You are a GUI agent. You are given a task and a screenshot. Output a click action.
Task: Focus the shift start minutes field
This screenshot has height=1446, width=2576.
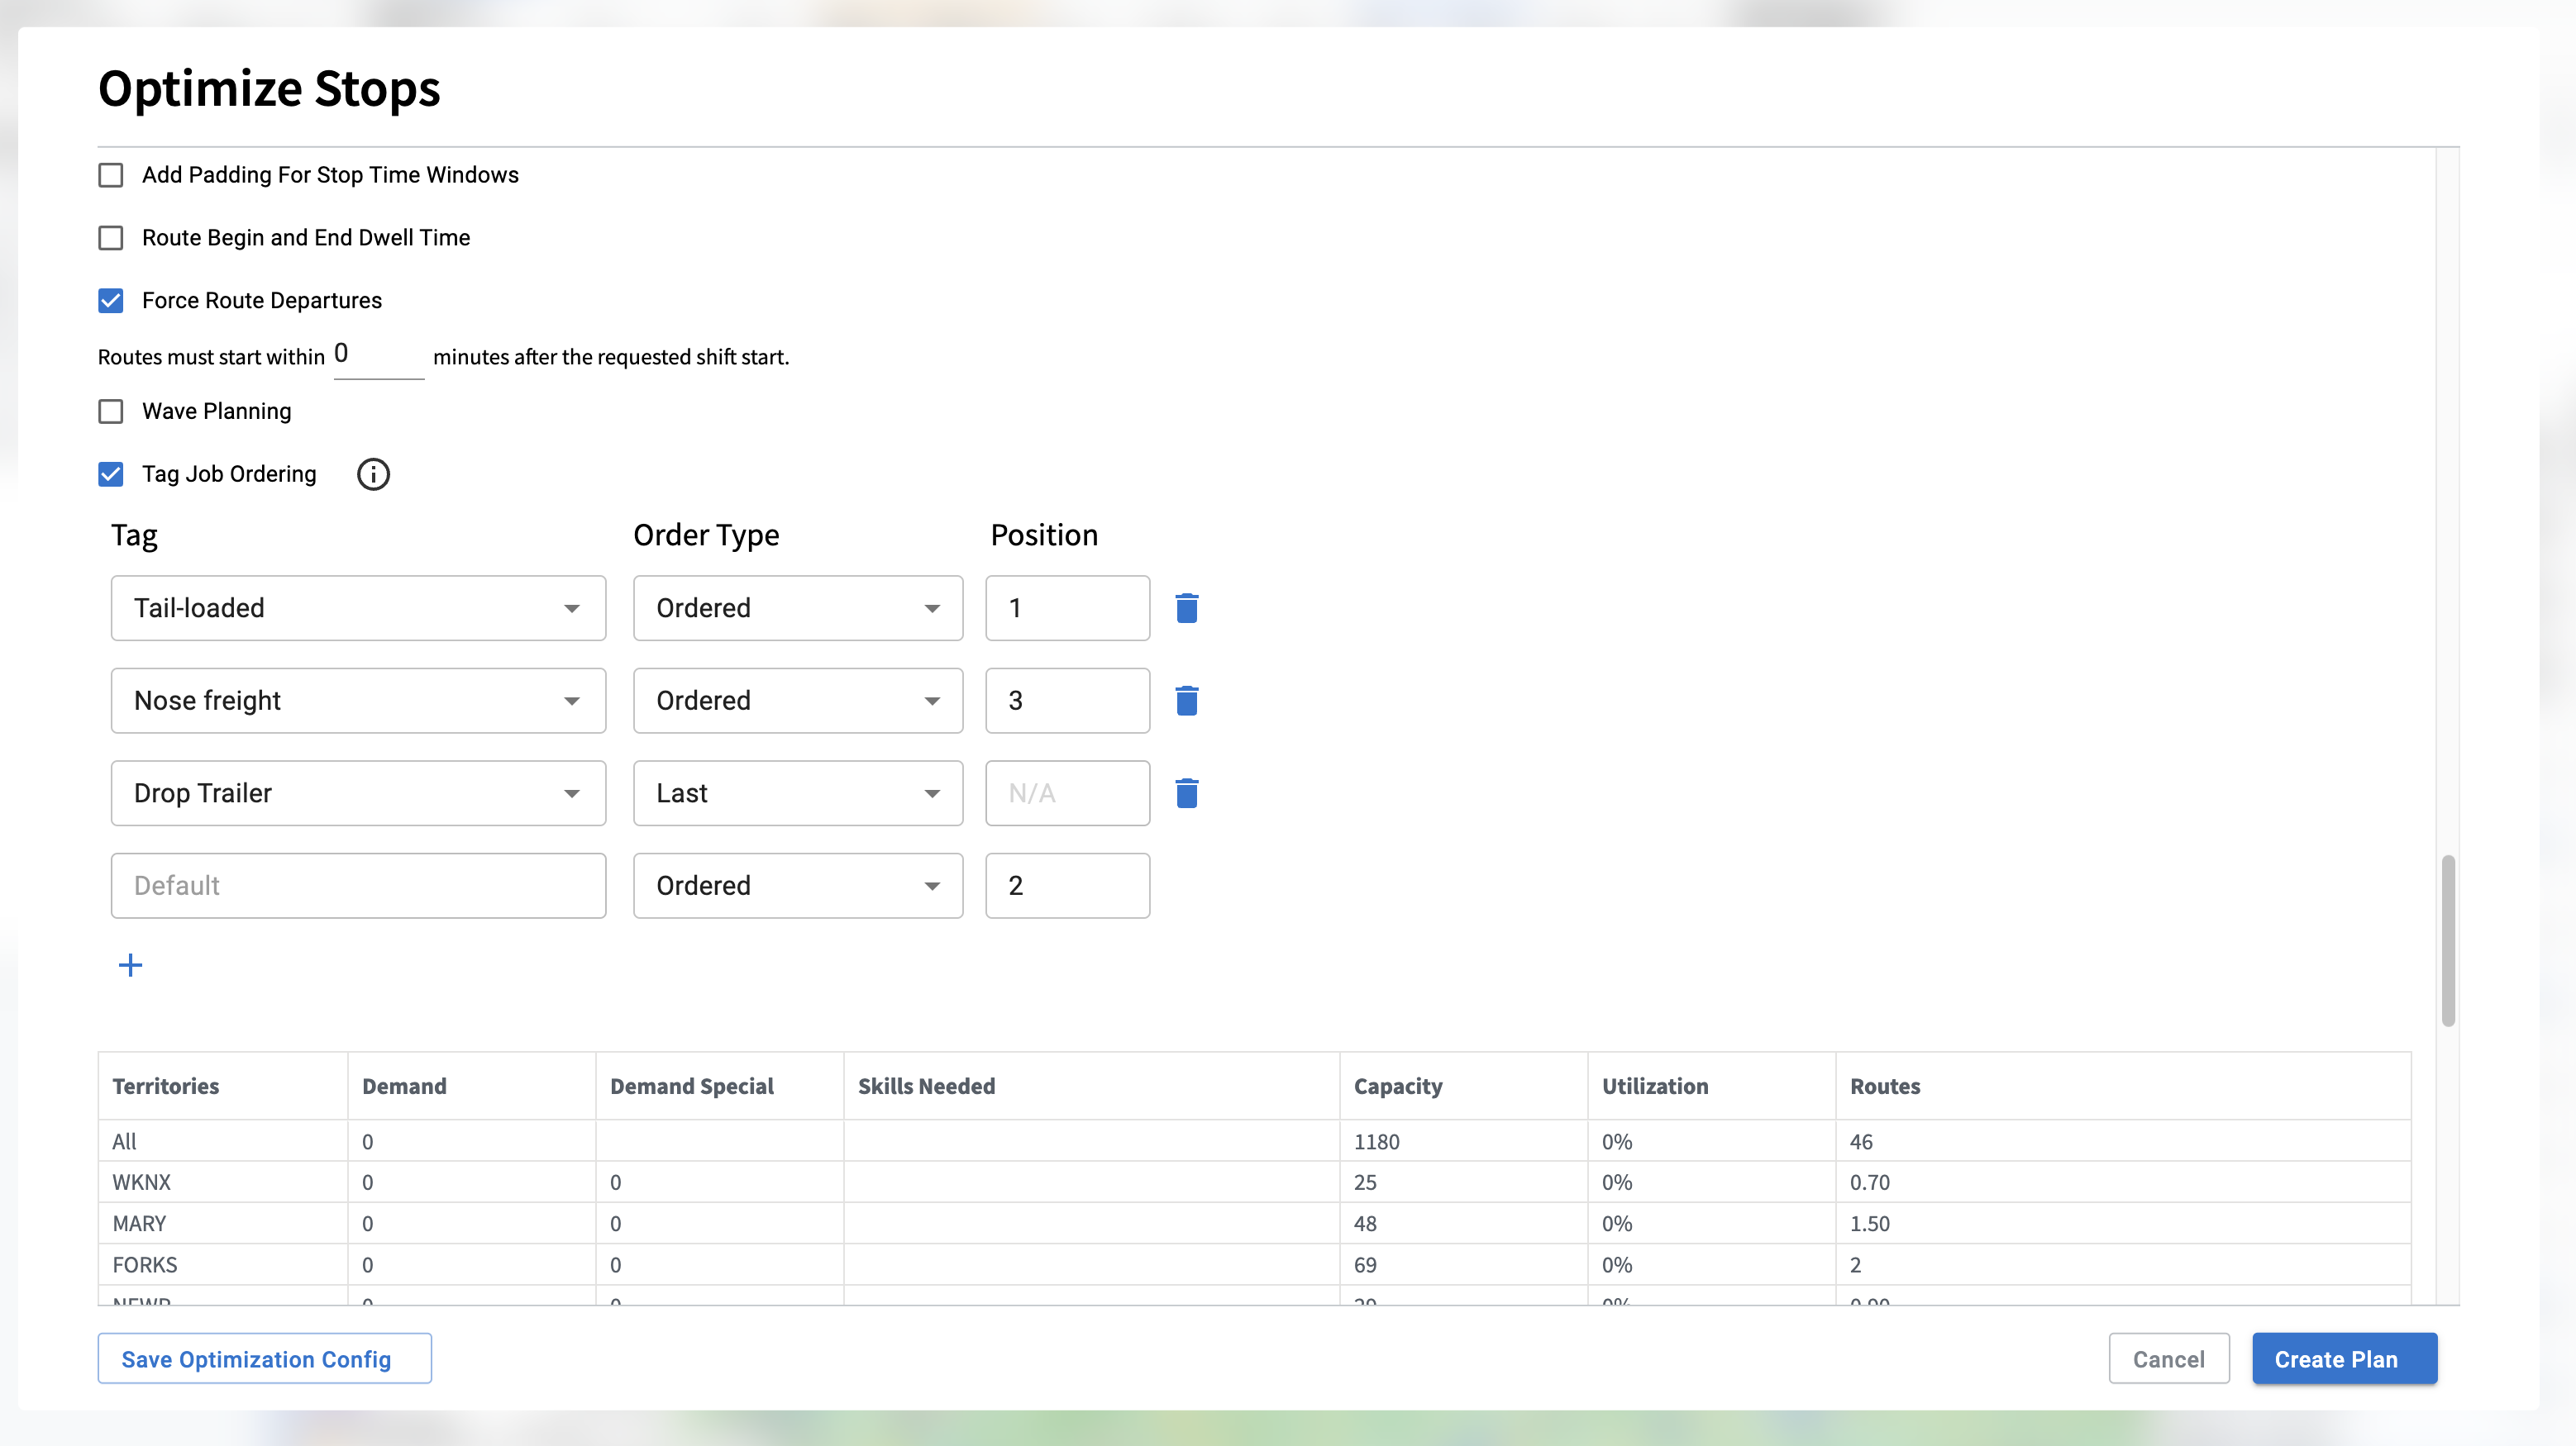coord(378,356)
